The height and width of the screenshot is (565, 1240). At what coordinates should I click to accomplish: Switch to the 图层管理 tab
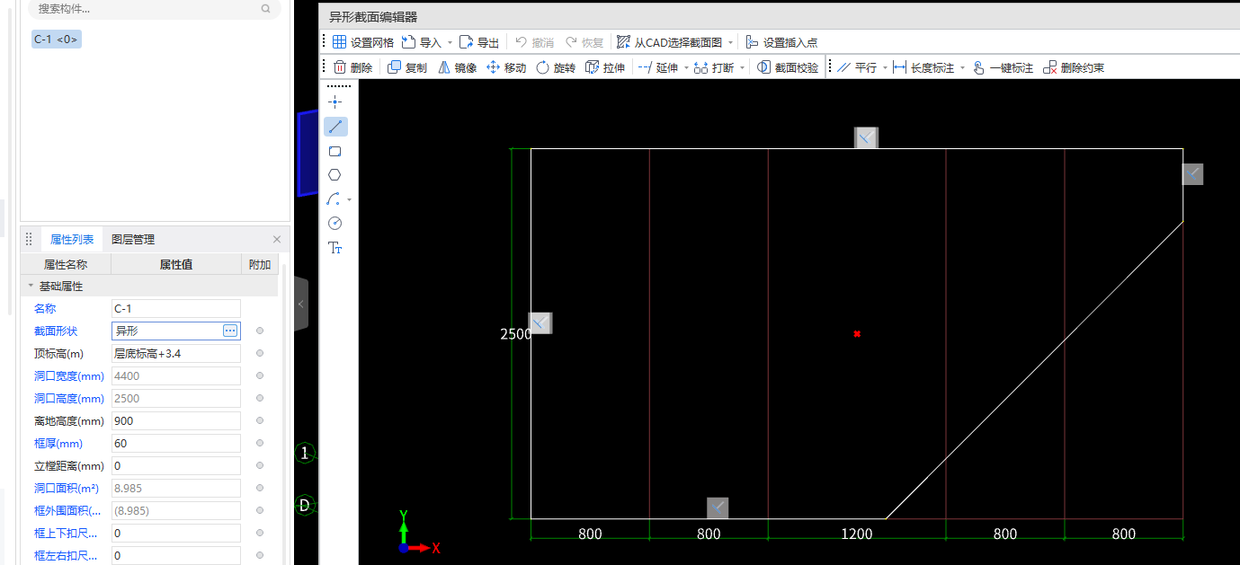coord(133,240)
